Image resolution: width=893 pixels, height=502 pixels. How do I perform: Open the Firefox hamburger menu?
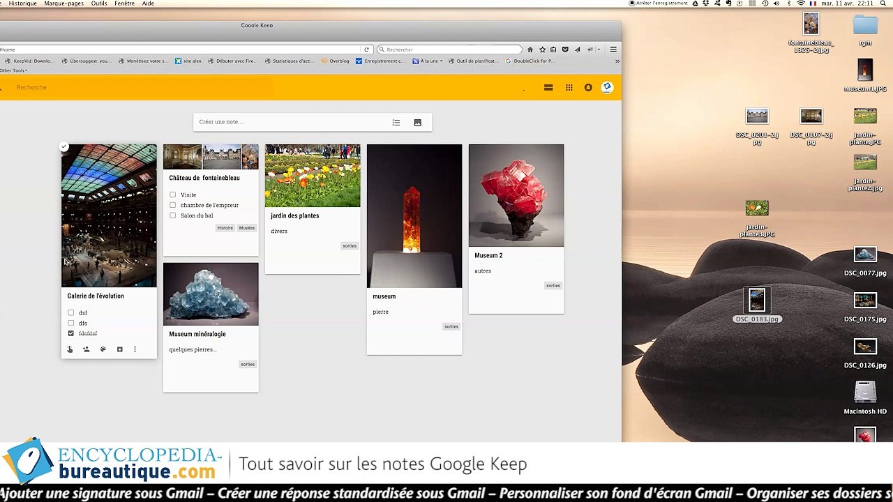(x=613, y=50)
